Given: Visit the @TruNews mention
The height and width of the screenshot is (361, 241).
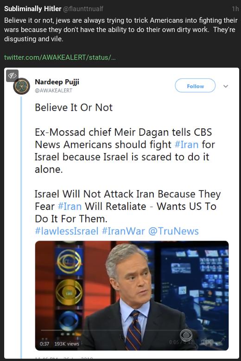Looking at the screenshot, I should point(173,231).
